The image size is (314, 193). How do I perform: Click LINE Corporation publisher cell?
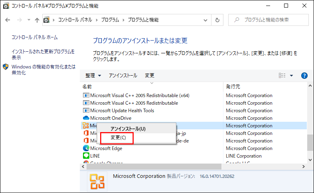point(244,156)
